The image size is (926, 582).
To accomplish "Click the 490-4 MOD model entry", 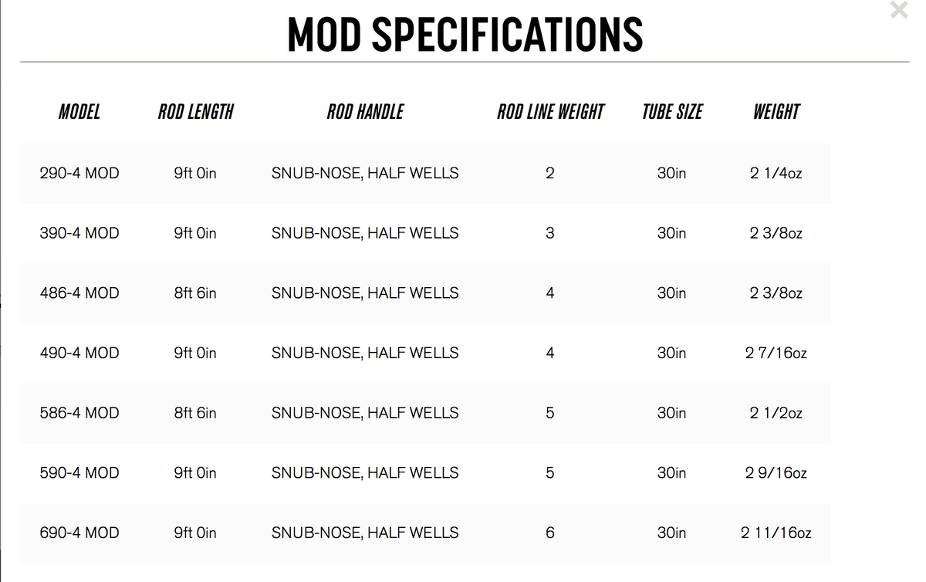I will coord(79,353).
